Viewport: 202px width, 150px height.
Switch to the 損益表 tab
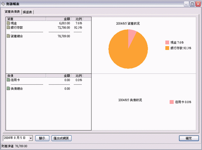[x=27, y=12]
